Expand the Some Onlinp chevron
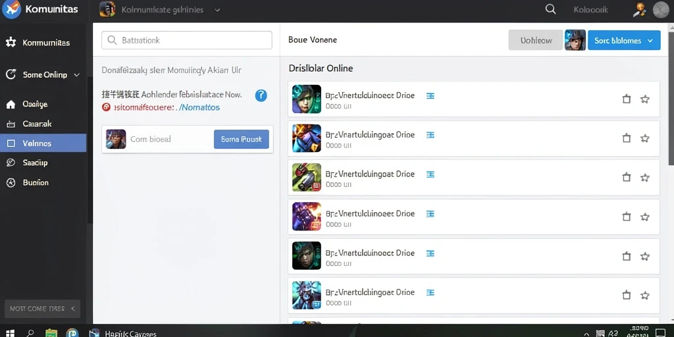674x337 pixels. (x=76, y=75)
